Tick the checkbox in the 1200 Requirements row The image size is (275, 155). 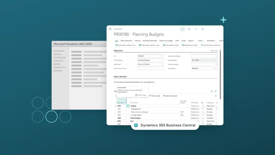(203, 112)
